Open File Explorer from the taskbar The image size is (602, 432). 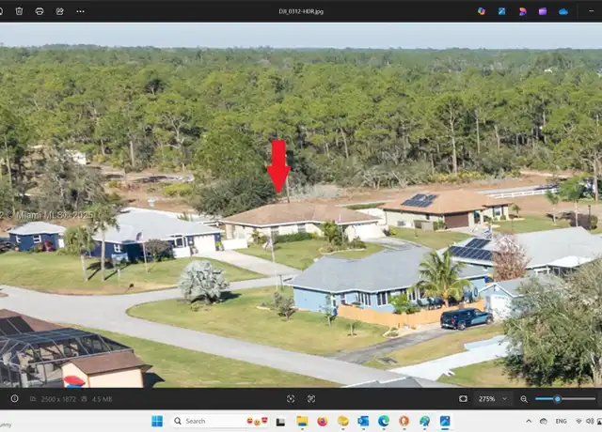coord(302,421)
